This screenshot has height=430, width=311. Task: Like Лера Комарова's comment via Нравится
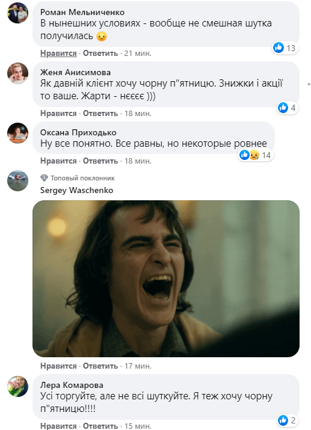[58, 426]
